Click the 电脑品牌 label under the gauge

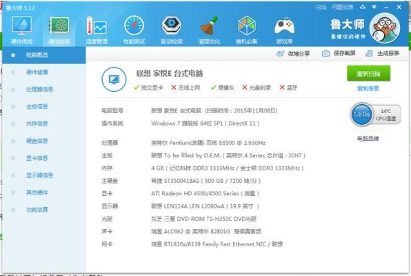tap(368, 139)
